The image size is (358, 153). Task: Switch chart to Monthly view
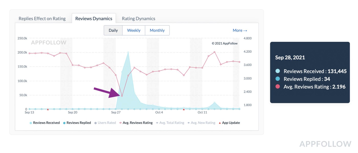[157, 30]
